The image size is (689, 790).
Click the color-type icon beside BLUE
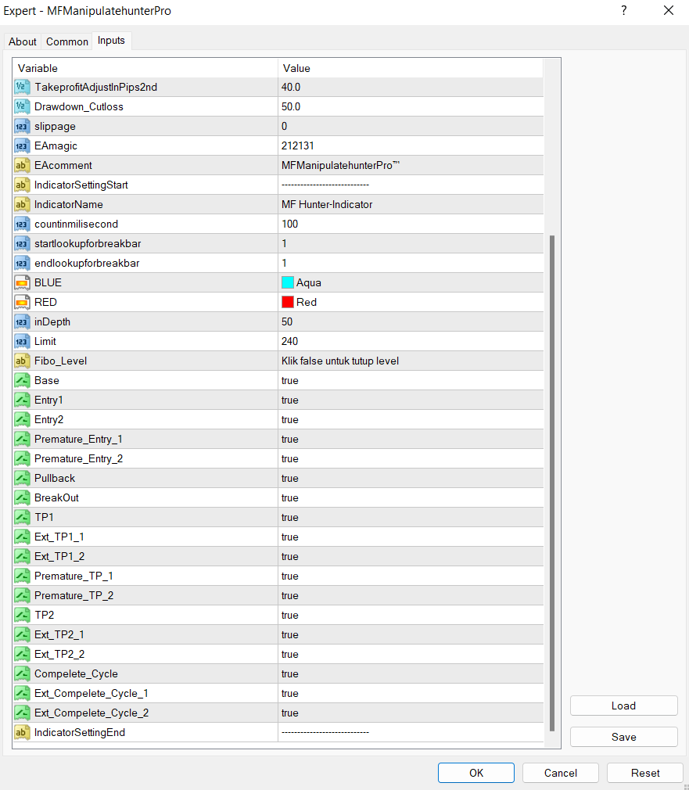(22, 282)
